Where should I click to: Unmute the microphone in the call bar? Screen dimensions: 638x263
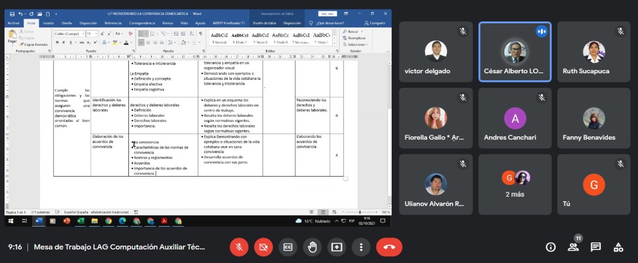pyautogui.click(x=239, y=247)
